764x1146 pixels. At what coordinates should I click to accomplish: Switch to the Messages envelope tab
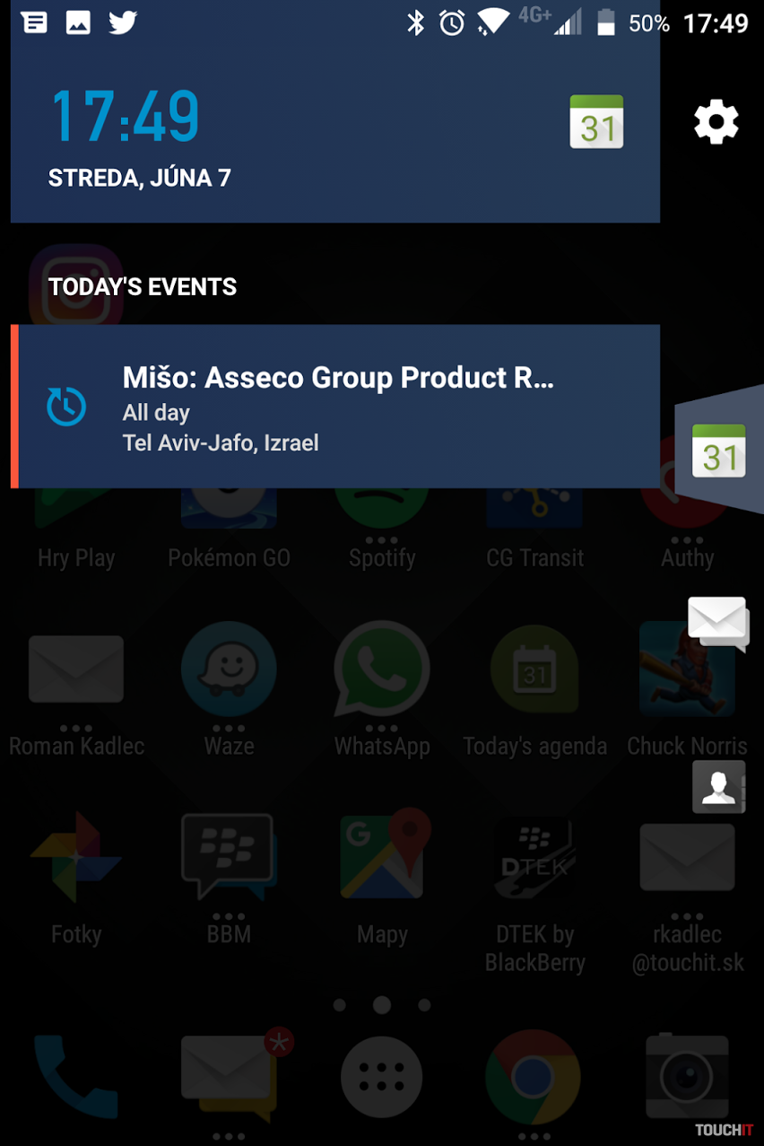click(x=718, y=623)
